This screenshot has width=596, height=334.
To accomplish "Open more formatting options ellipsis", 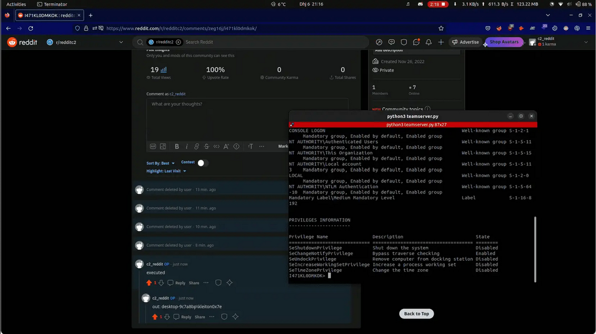I will click(261, 146).
